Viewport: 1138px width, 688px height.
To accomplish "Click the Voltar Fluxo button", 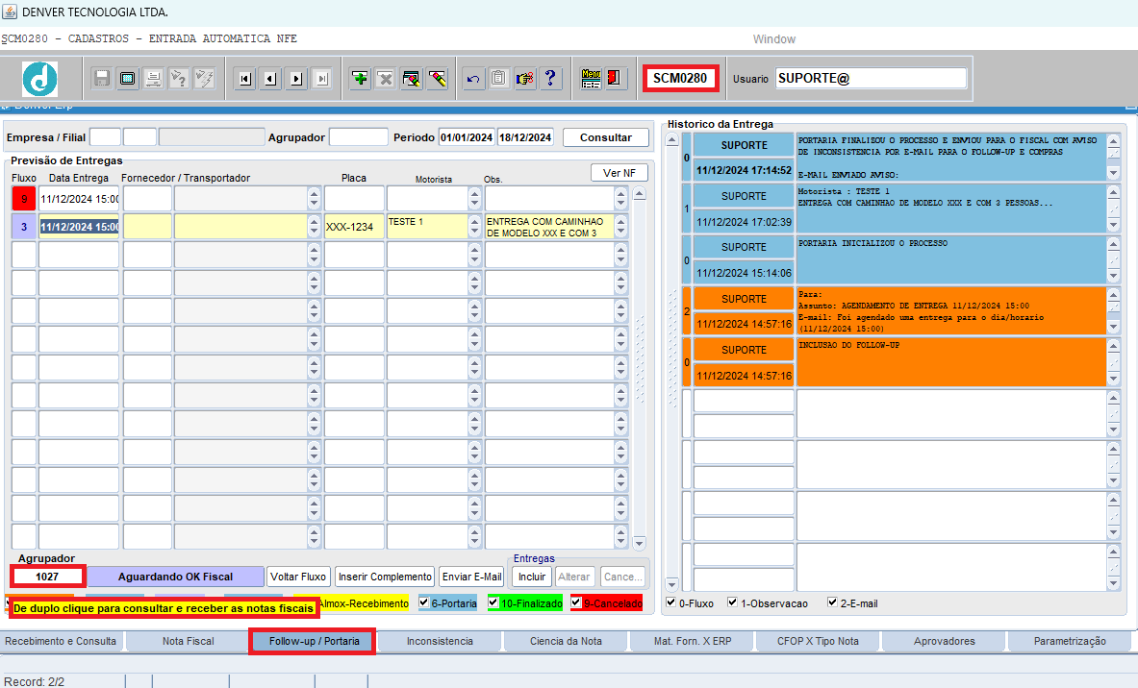I will point(298,577).
